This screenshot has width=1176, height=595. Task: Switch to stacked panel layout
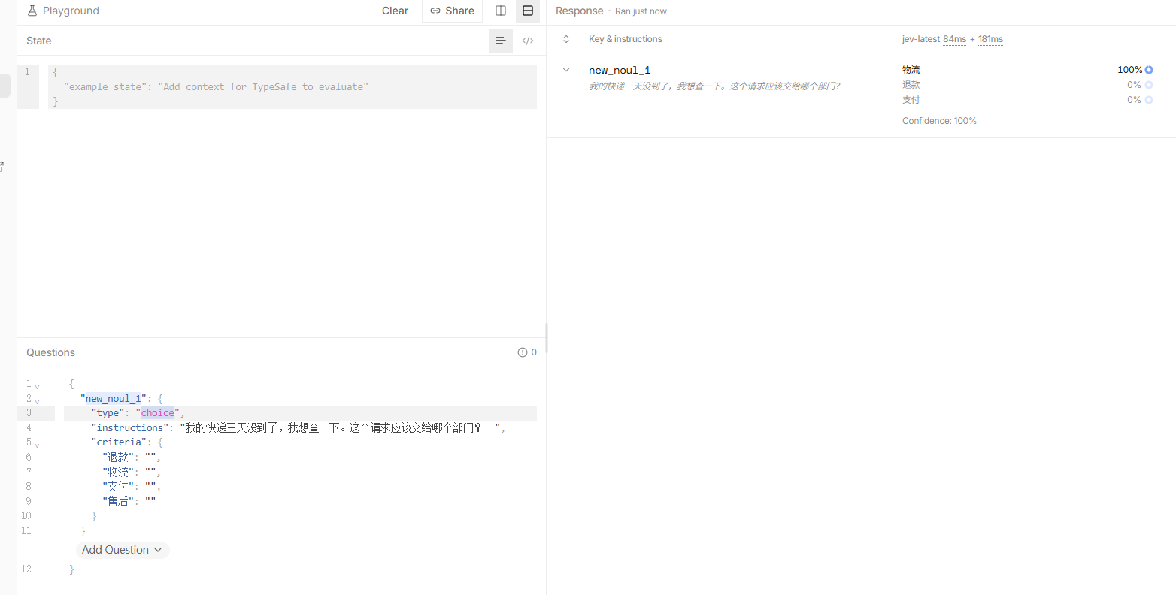point(528,11)
